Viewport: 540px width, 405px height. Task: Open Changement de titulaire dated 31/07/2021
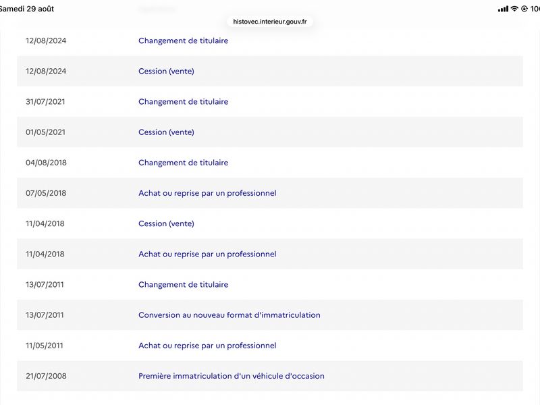pos(183,102)
